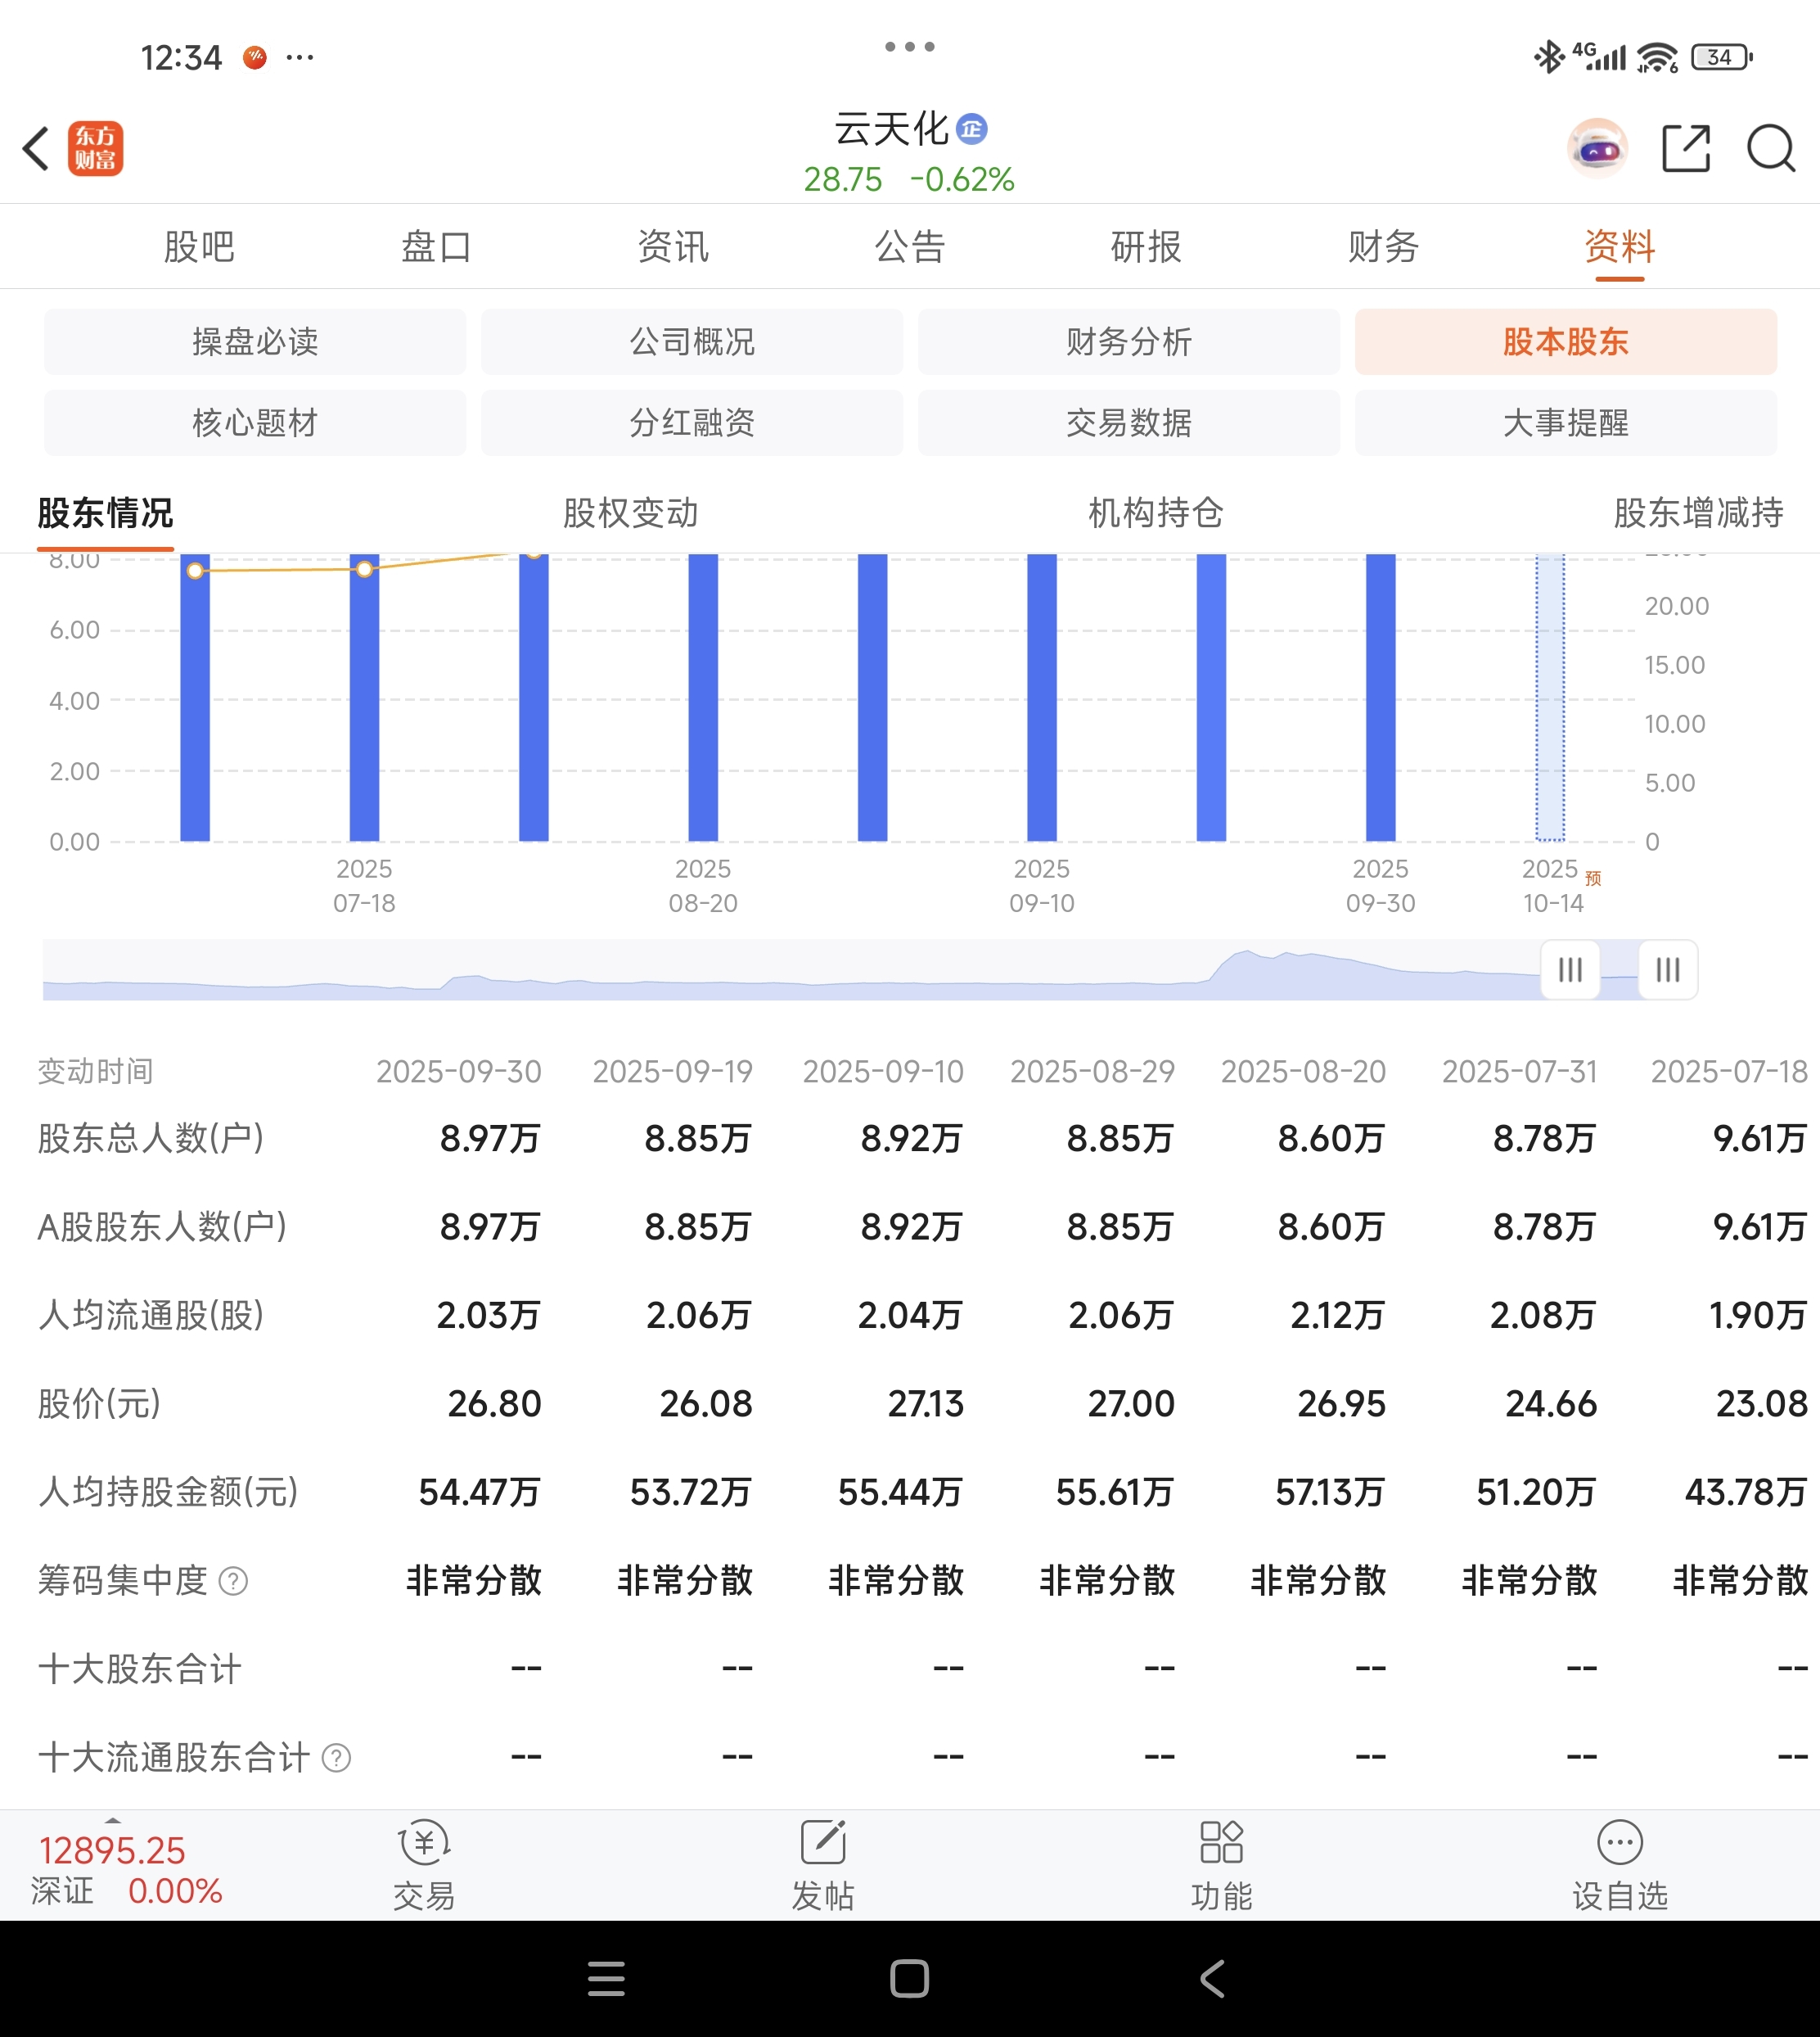1820x2037 pixels.
Task: Open the AI robot assistant avatar
Action: coord(1597,148)
